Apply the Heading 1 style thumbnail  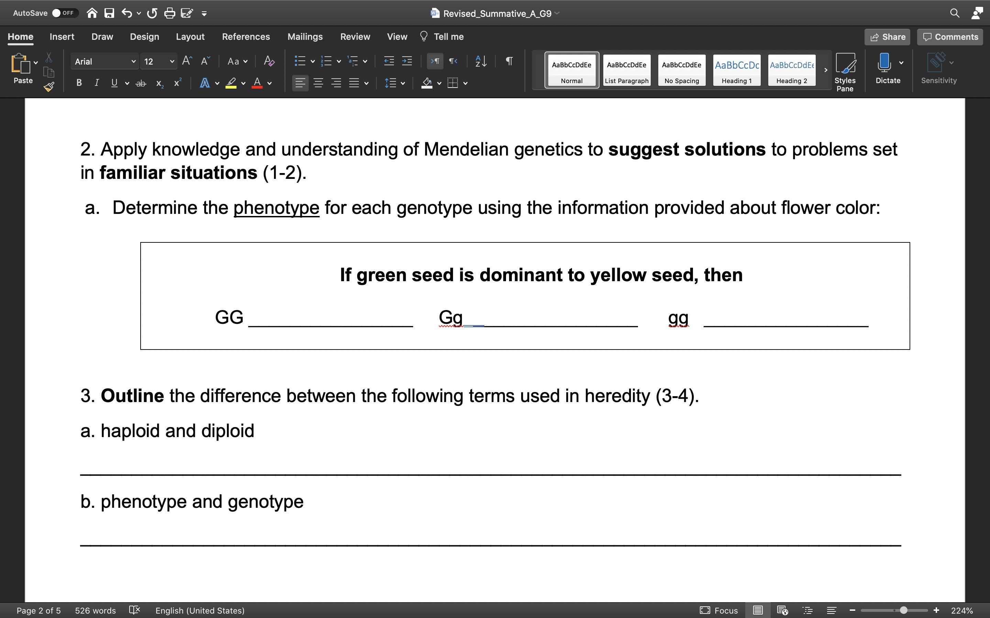736,69
